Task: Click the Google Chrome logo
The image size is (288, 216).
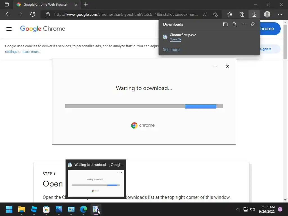Action: (43, 29)
